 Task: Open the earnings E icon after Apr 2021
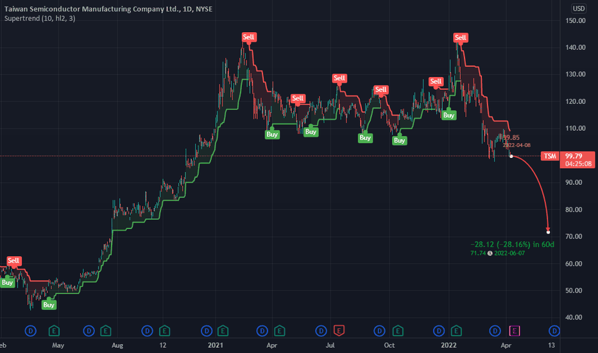click(280, 331)
